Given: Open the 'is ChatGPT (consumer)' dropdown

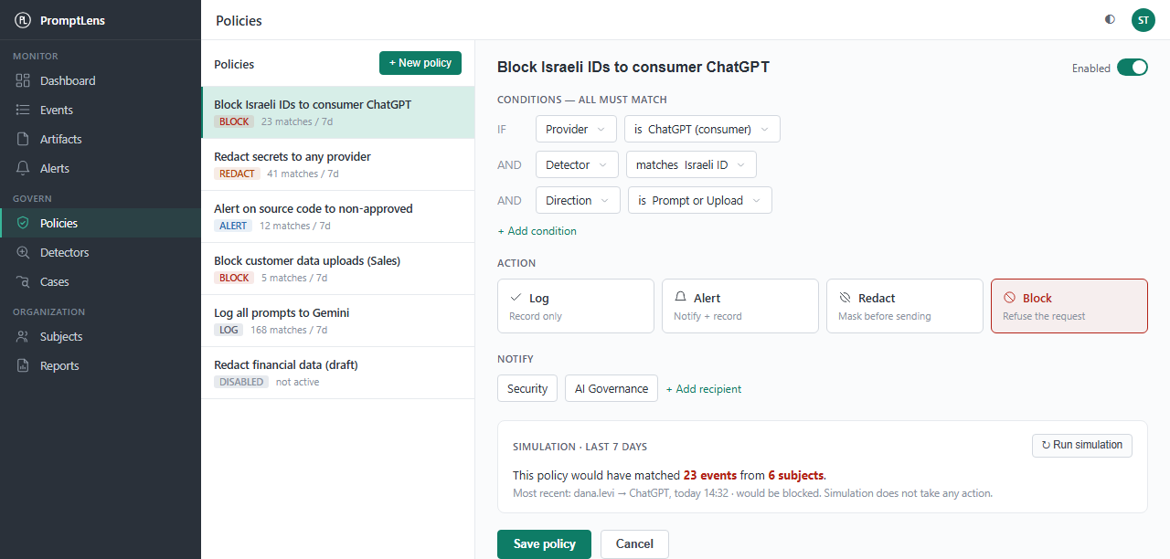Looking at the screenshot, I should (702, 129).
